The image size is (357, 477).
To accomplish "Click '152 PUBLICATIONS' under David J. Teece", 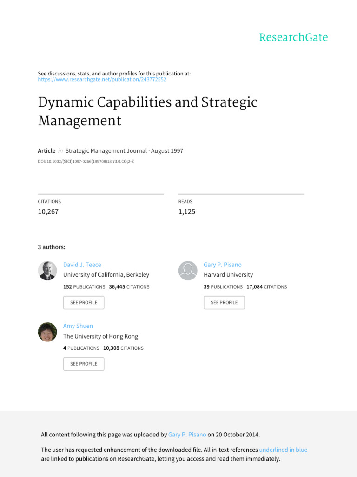I will coord(84,287).
